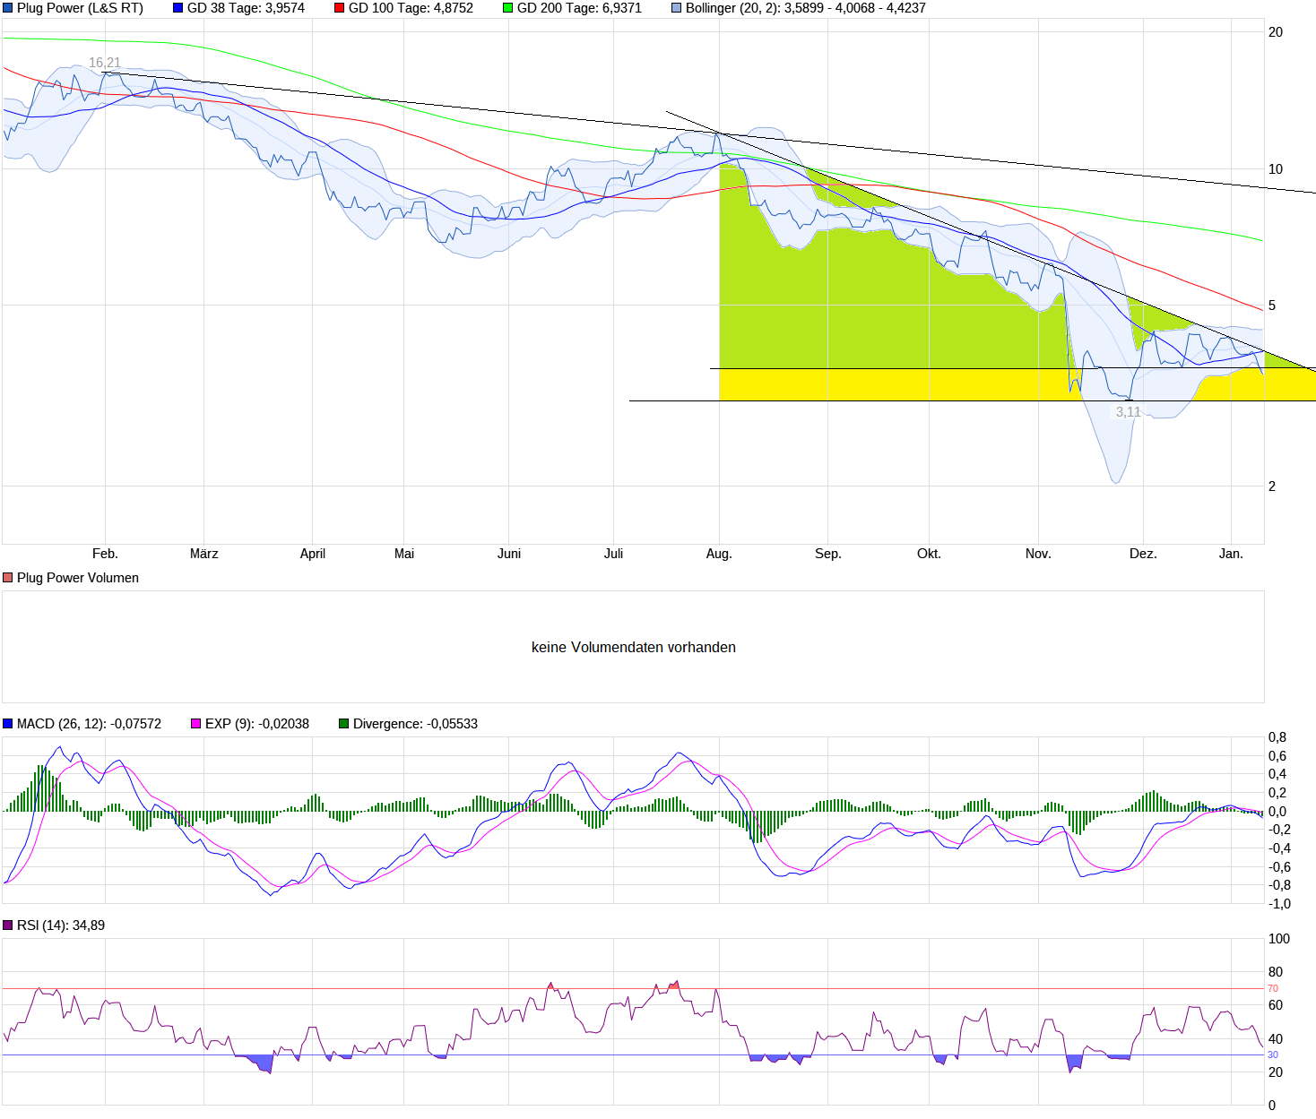1316x1119 pixels.
Task: Click the MACD axis value 0,8
Action: (x=1277, y=737)
